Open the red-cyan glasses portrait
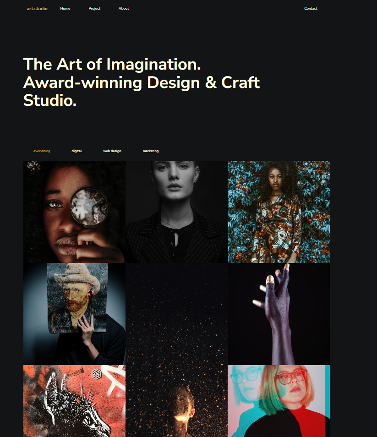Image resolution: width=377 pixels, height=437 pixels. 279,401
